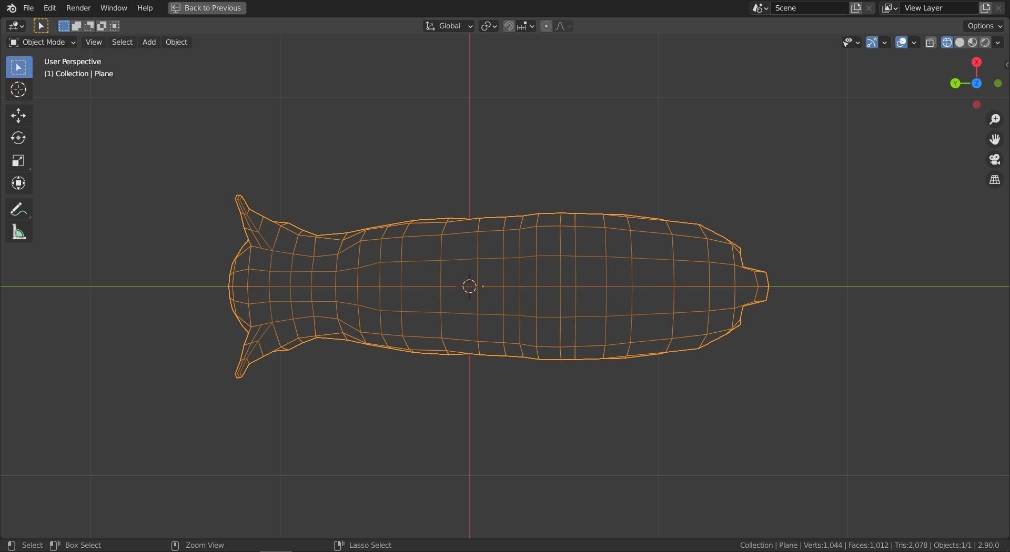Open the viewport Add menu
The image size is (1010, 552).
tap(149, 42)
